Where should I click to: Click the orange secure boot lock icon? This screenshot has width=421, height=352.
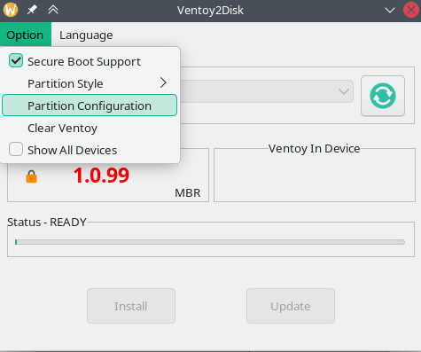[31, 176]
